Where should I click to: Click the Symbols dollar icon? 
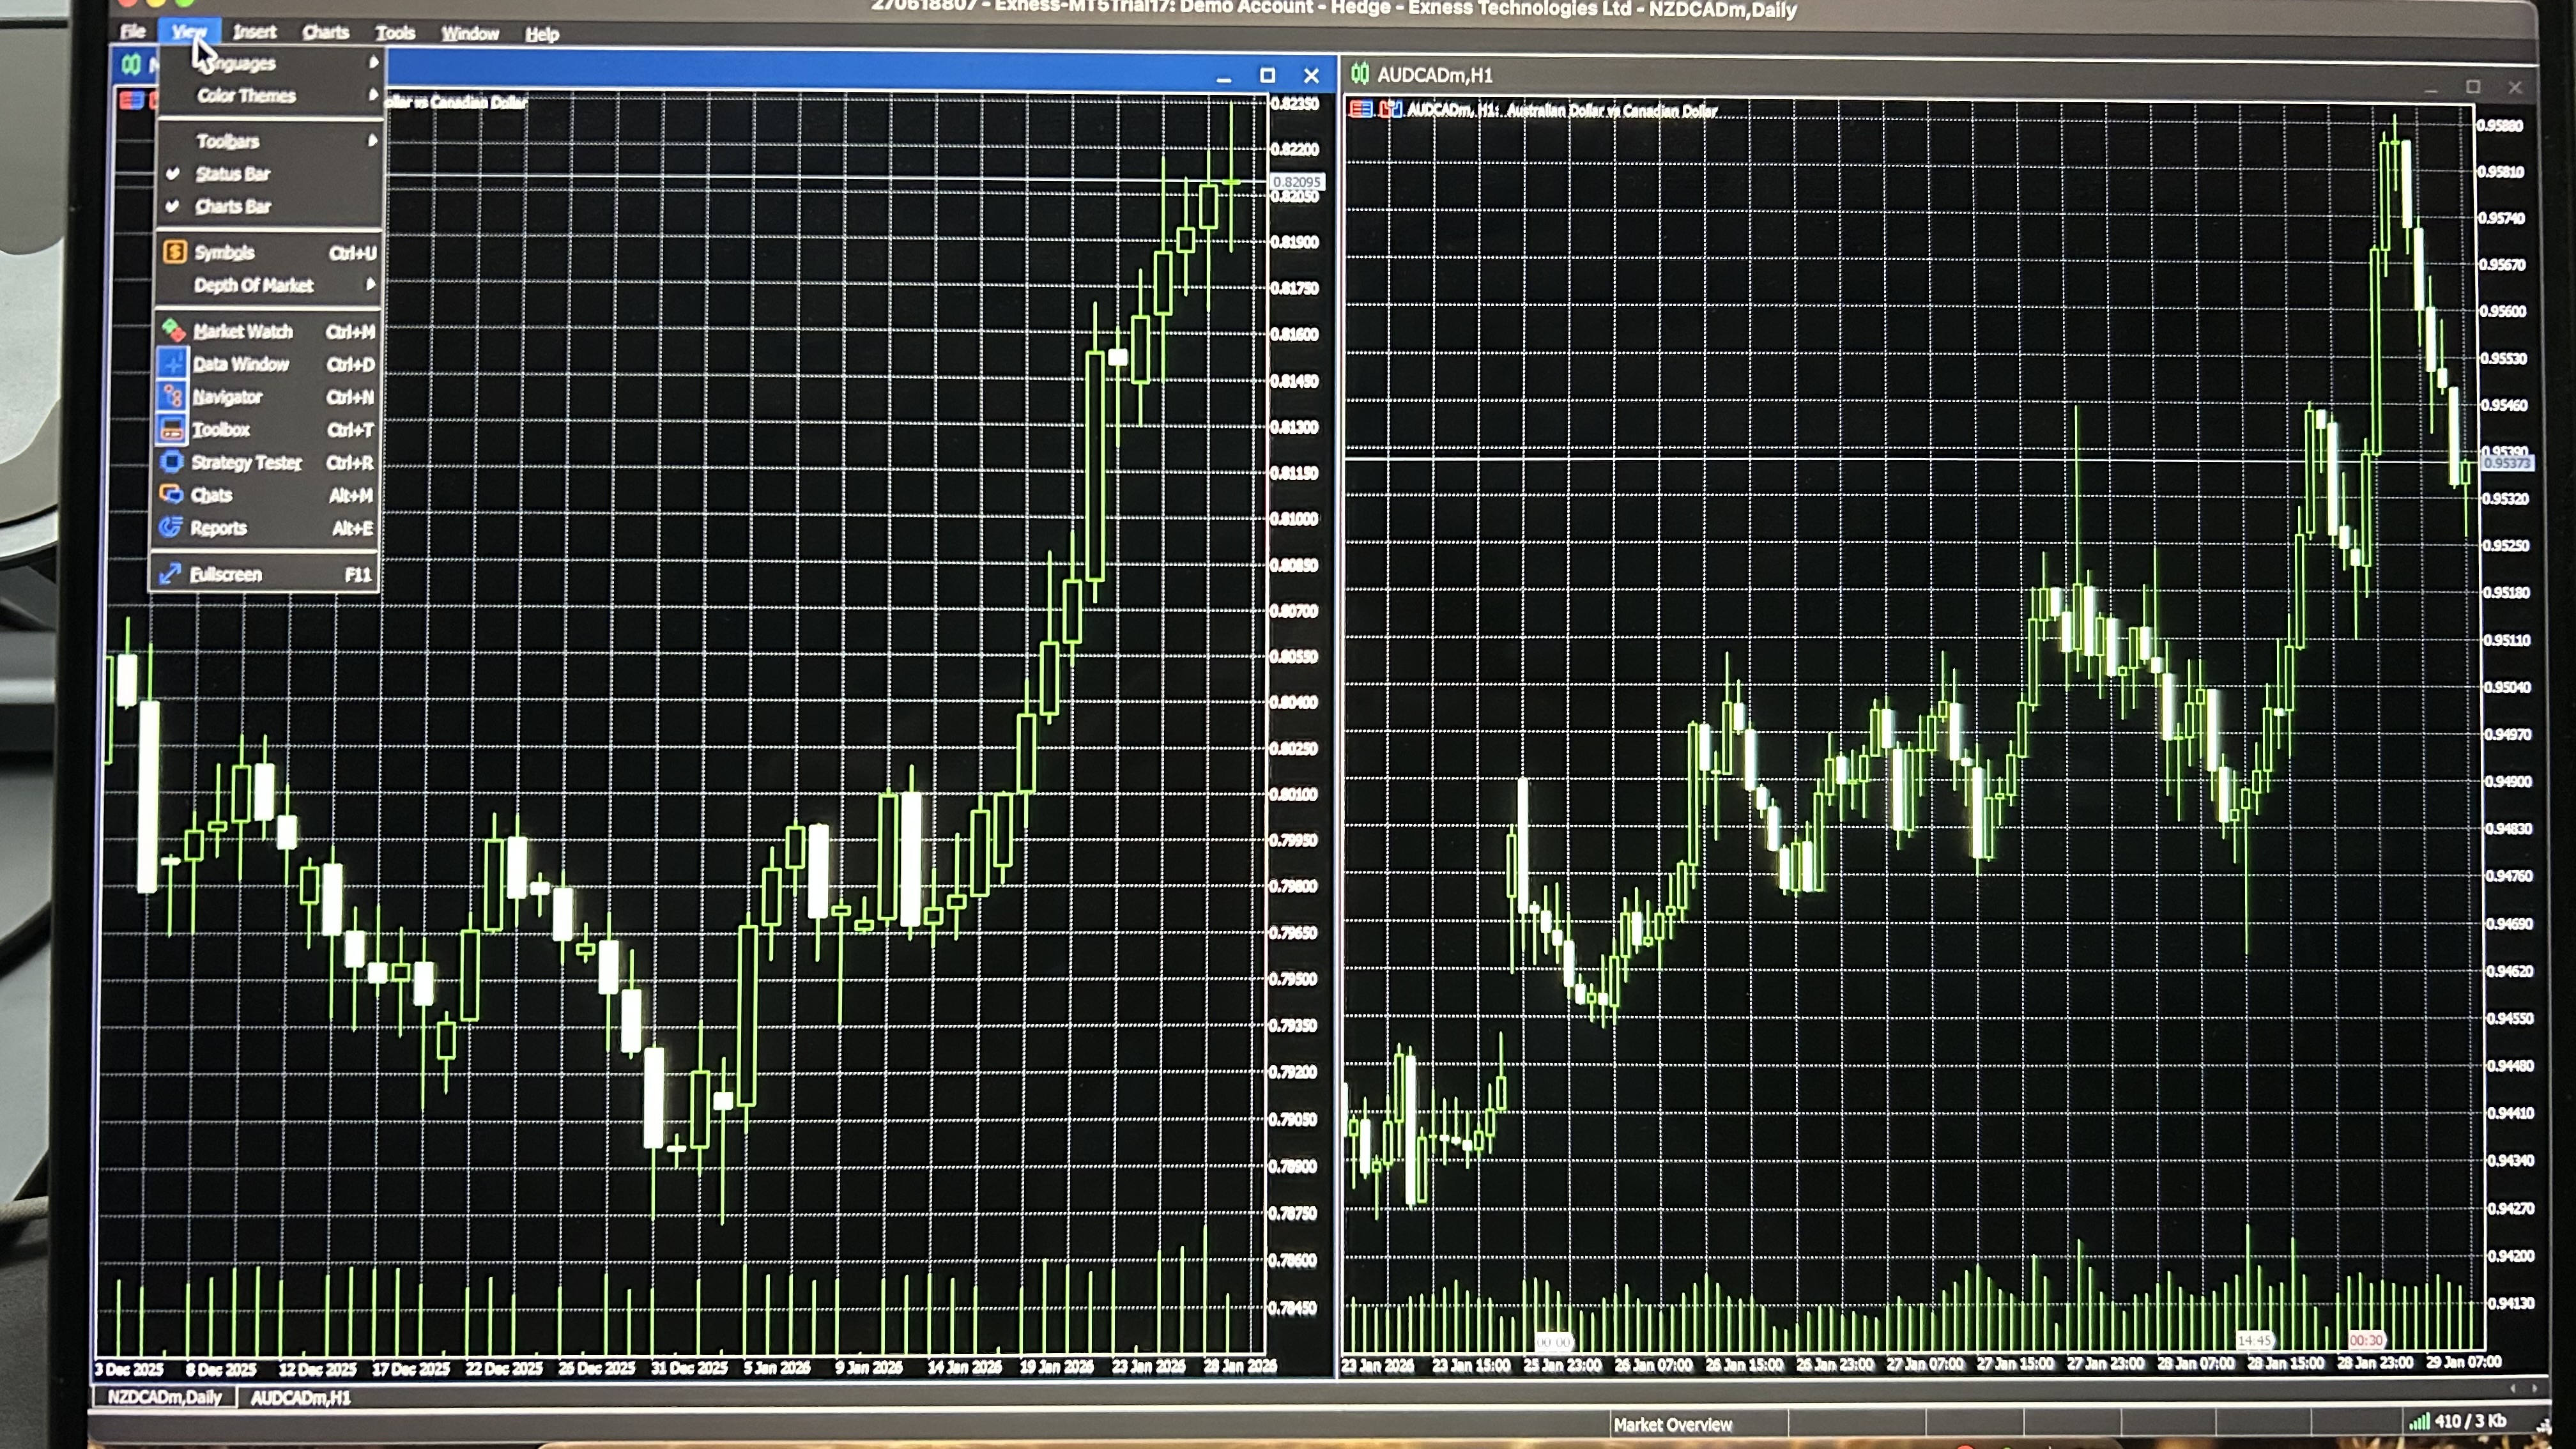(x=175, y=252)
